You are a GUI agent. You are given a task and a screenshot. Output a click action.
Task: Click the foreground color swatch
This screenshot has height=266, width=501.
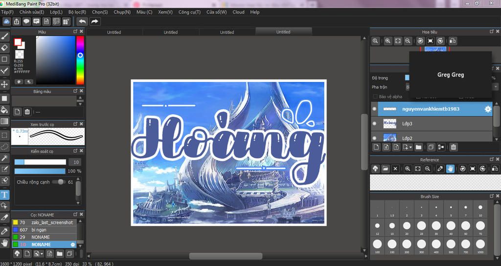click(x=18, y=42)
